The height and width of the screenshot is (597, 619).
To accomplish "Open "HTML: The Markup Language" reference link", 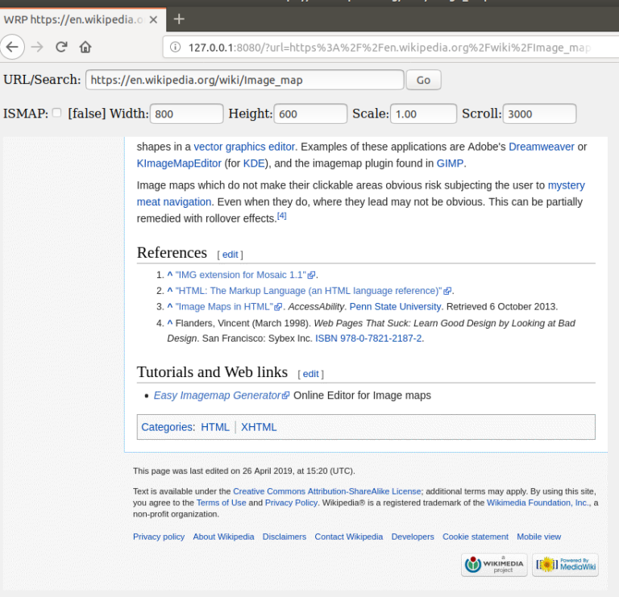I will pos(309,291).
